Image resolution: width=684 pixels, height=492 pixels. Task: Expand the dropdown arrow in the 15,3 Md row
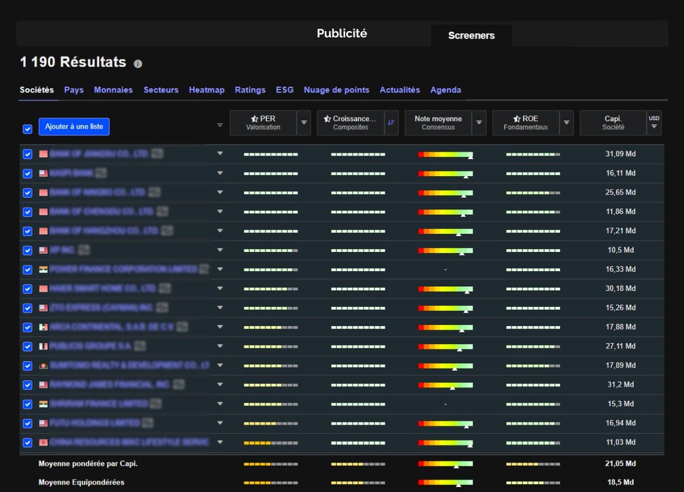pos(220,404)
